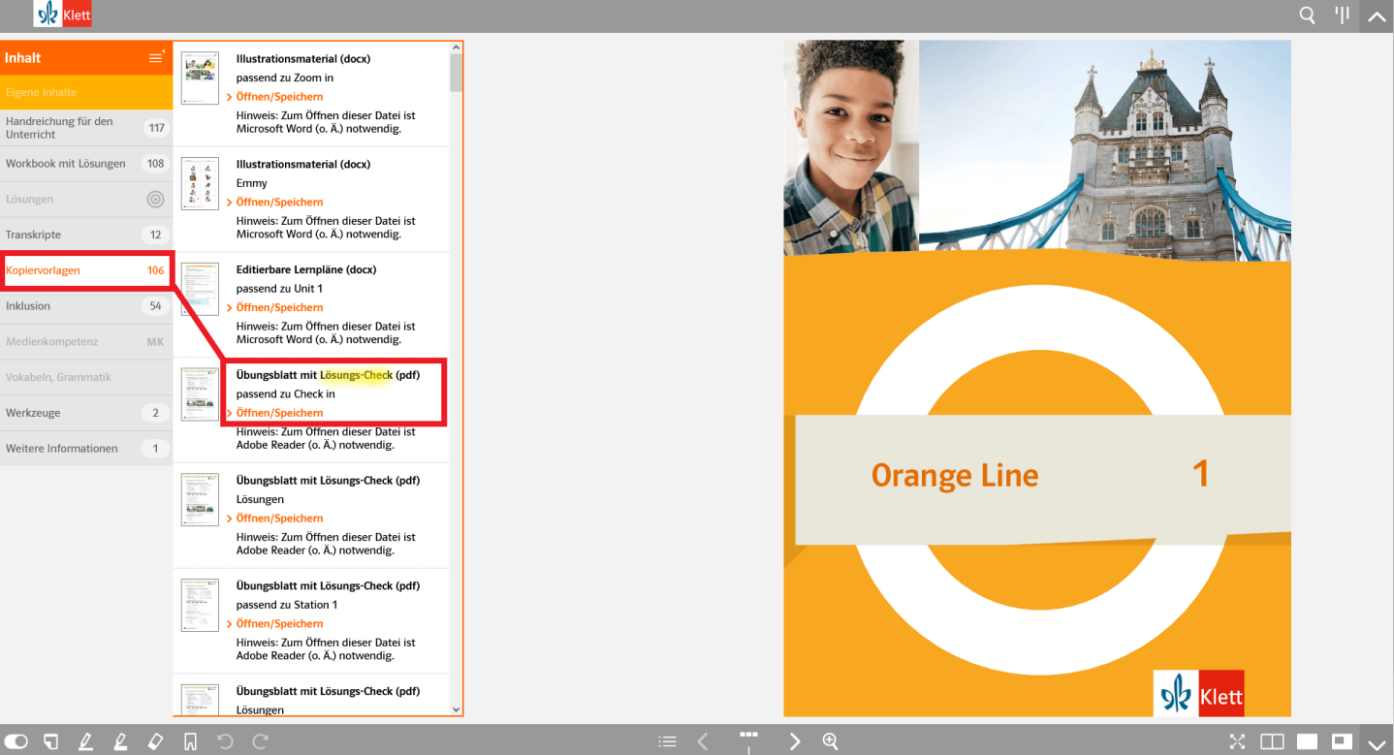Switch to fit-width page view
Viewport: 1394px width, 755px height.
(1343, 741)
